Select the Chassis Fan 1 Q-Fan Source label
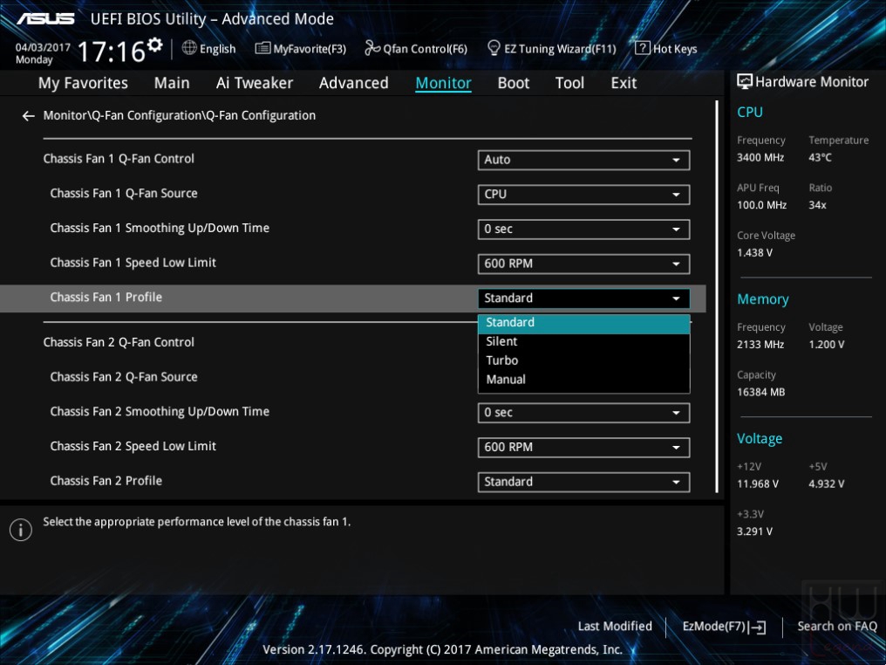The image size is (886, 665). coord(124,194)
